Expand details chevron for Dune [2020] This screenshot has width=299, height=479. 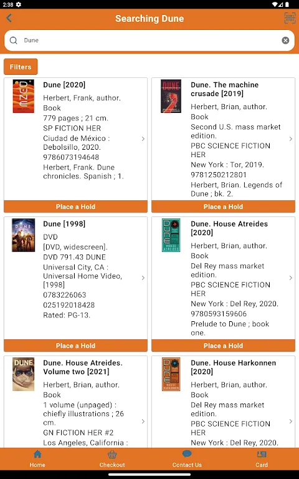(143, 138)
